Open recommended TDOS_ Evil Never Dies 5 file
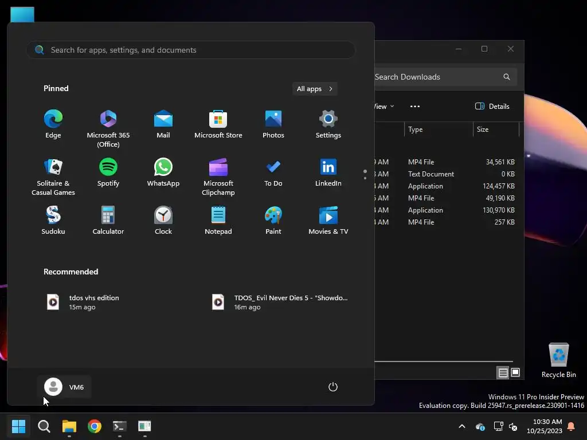Image resolution: width=587 pixels, height=440 pixels. click(281, 302)
